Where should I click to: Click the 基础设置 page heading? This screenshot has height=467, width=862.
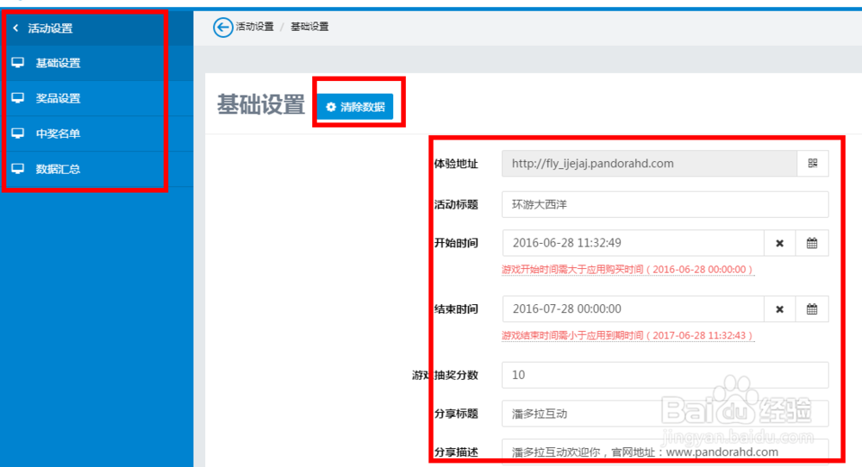pos(260,104)
